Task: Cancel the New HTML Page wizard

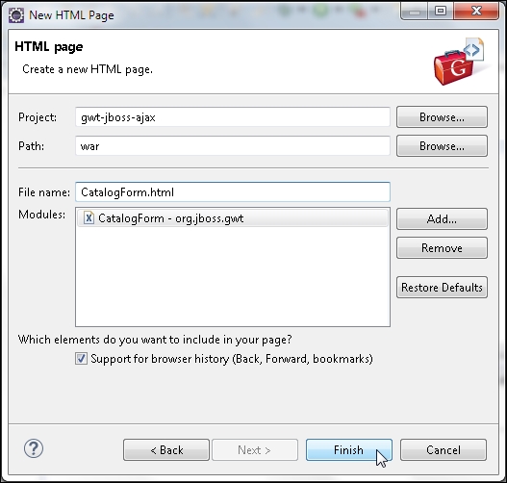Action: 444,449
